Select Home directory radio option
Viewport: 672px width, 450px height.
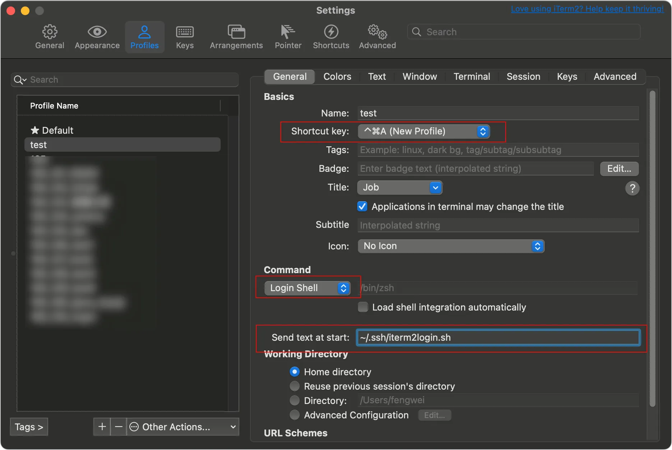pos(294,372)
